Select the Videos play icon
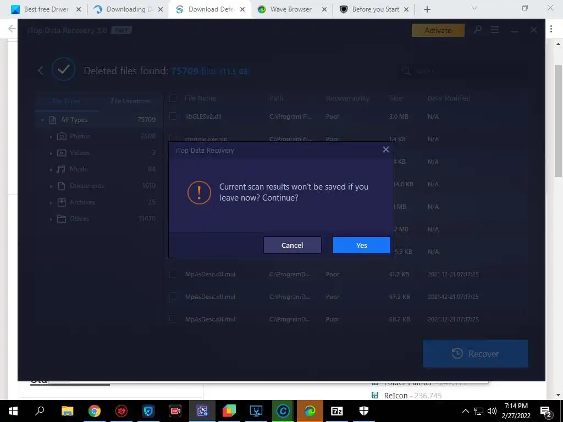Screen dimensions: 563x422 (62, 153)
